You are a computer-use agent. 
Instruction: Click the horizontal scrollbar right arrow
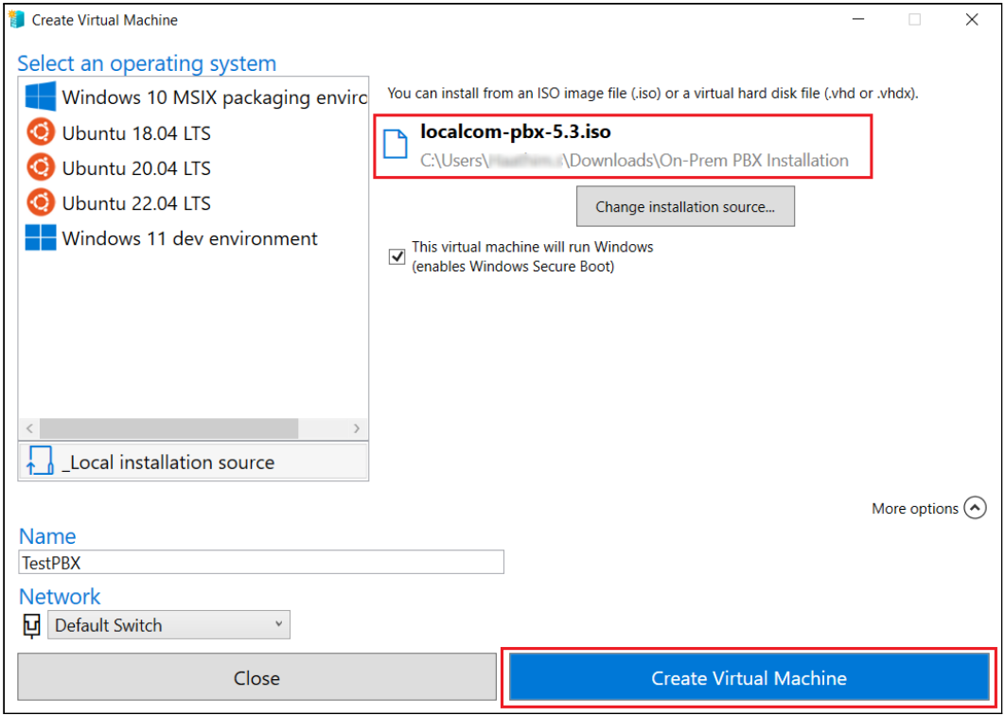click(x=357, y=428)
